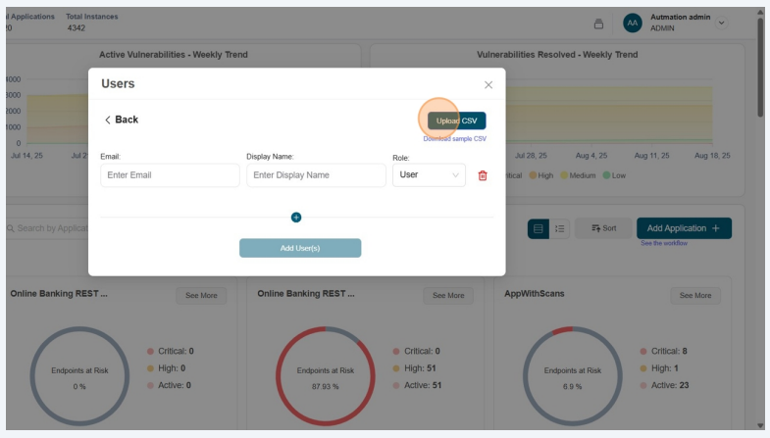Toggle the Medium severity legend swatch
The image size is (770, 438).
pos(564,175)
